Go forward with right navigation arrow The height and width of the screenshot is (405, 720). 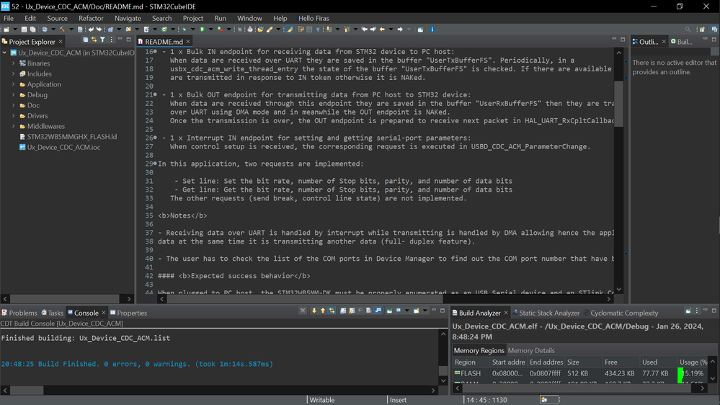coord(400,30)
